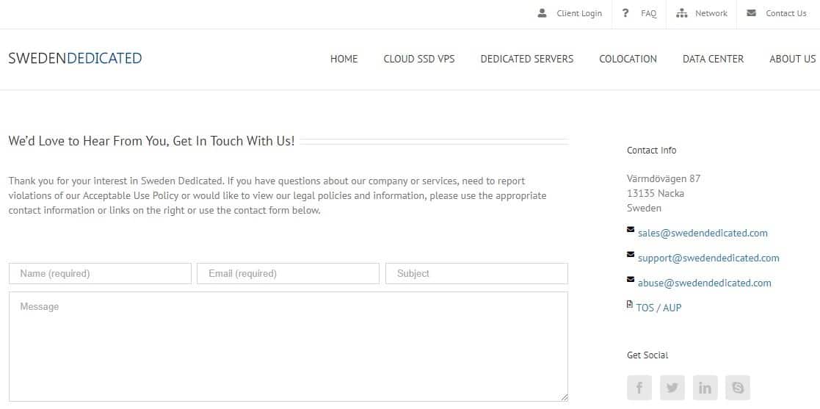Click the Network sitemap icon
The width and height of the screenshot is (820, 409).
coord(681,13)
